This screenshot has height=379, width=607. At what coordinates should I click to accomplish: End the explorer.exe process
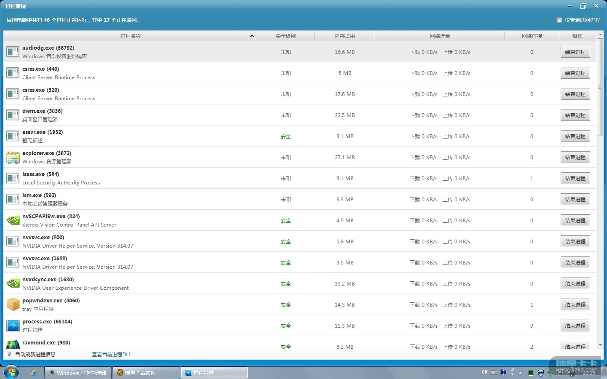[x=575, y=157]
